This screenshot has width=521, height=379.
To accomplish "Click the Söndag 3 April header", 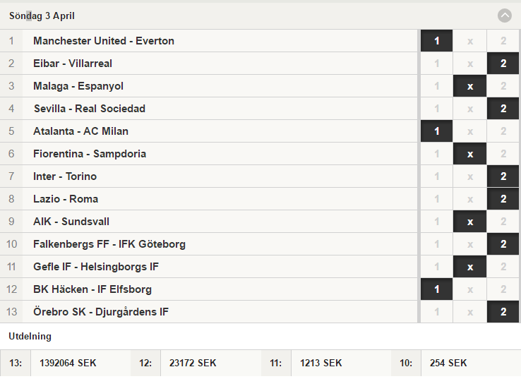I will click(x=42, y=16).
